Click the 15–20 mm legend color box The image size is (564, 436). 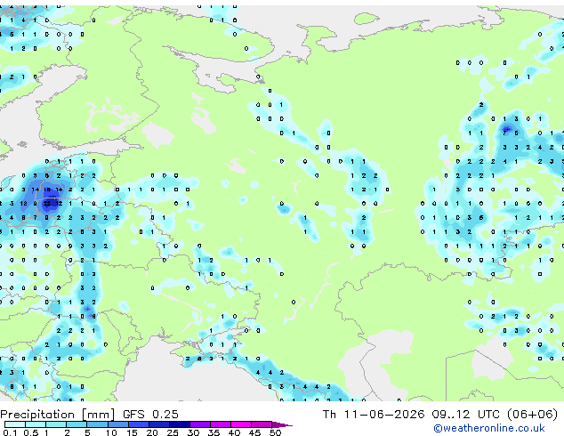click(138, 424)
